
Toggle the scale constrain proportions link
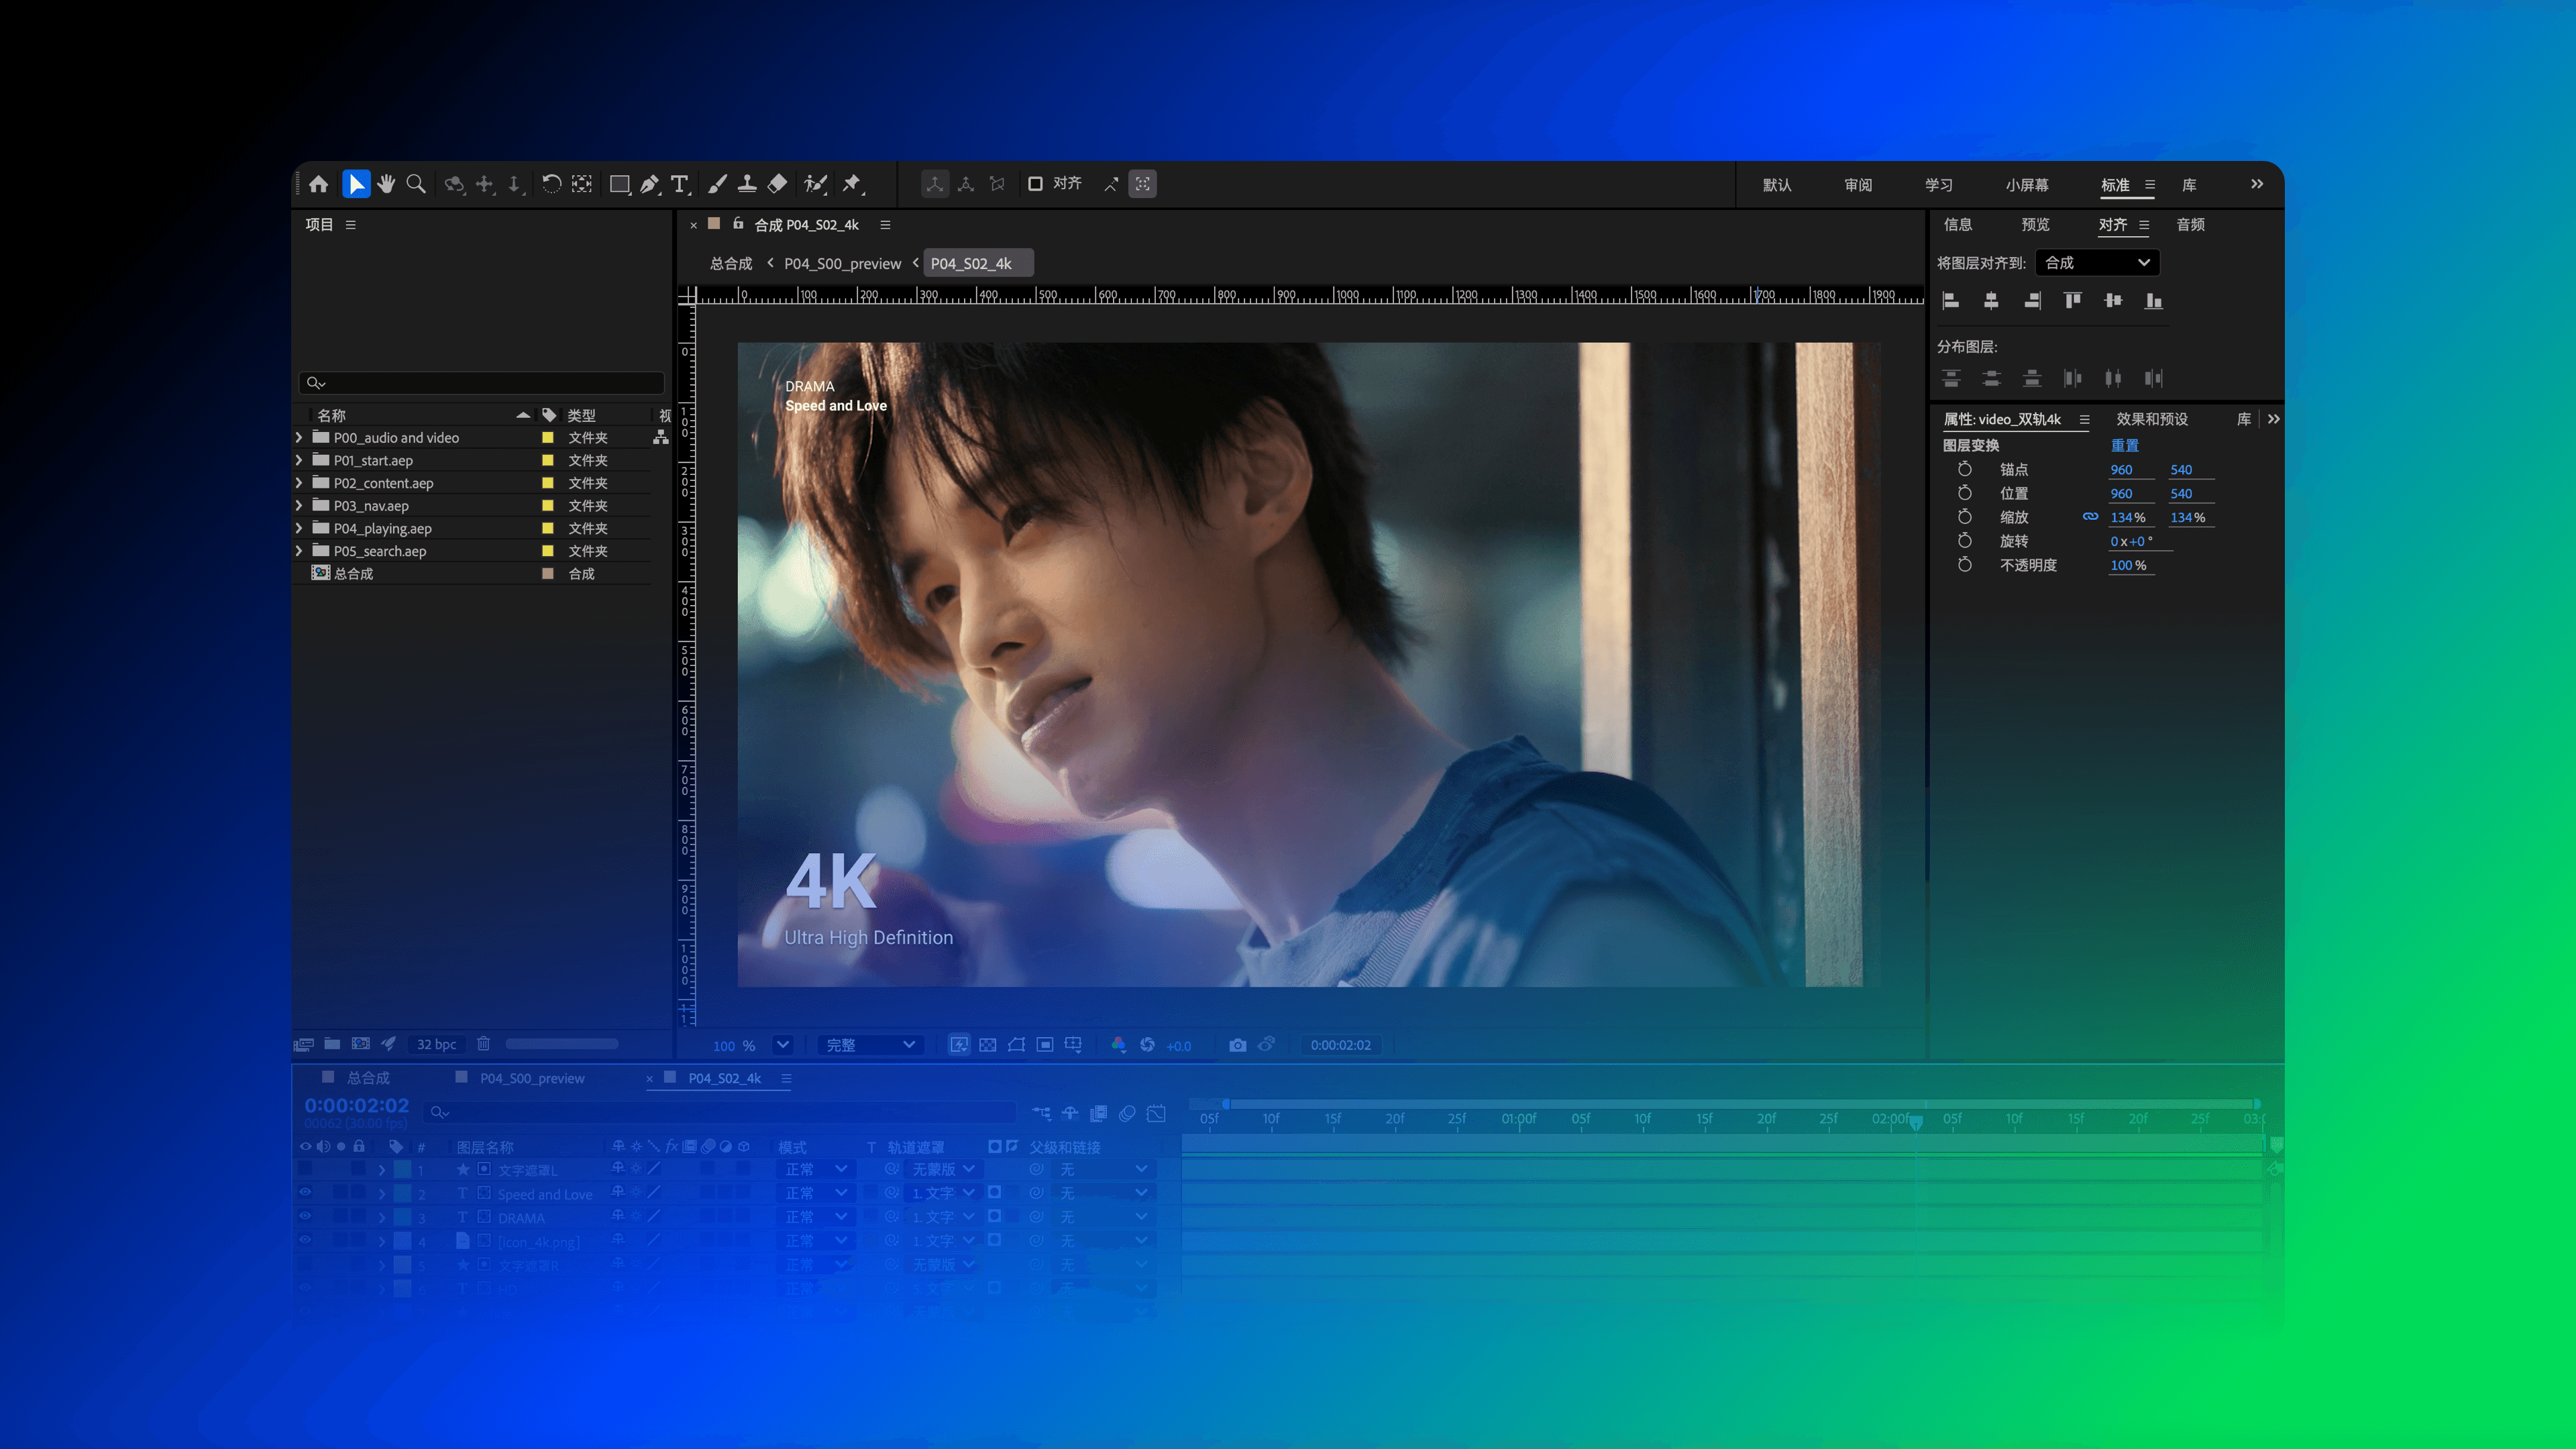coord(2090,517)
